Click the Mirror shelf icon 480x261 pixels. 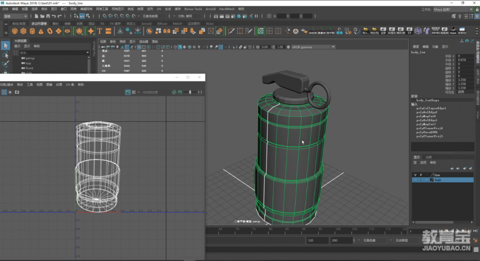[167, 31]
